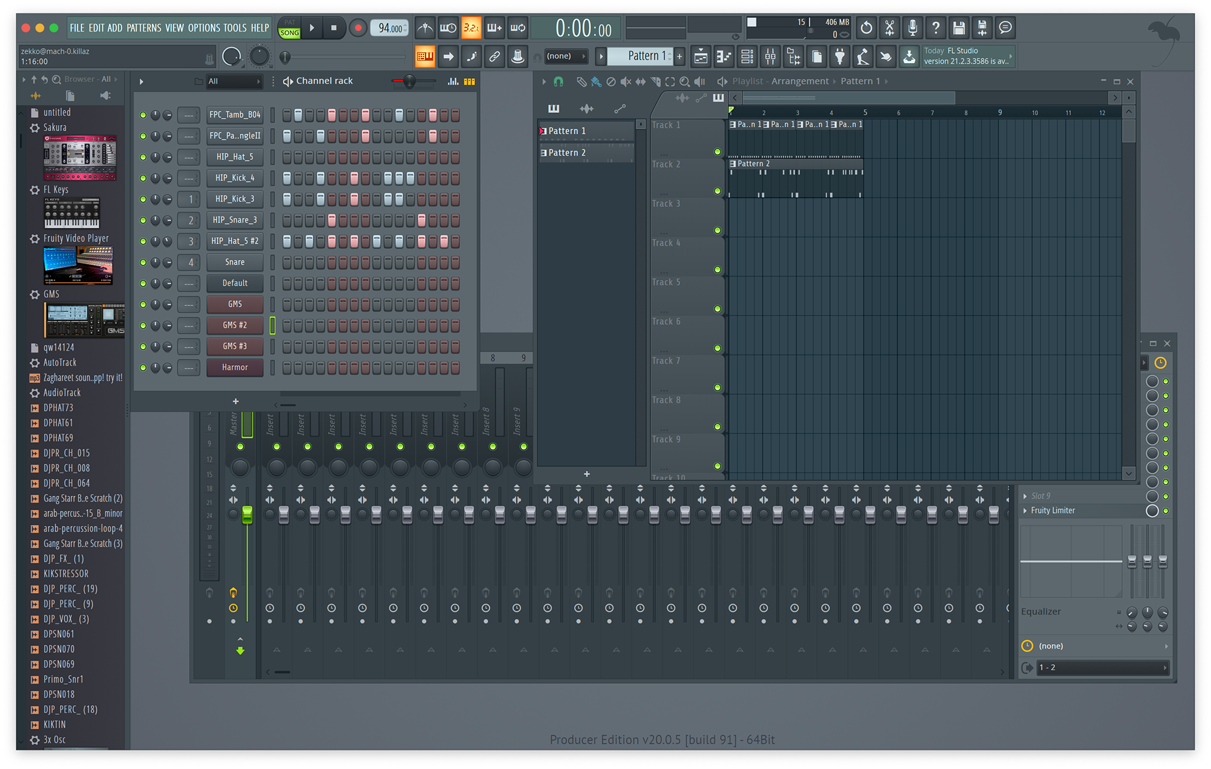
Task: Open the mixer toolbar button
Action: (771, 57)
